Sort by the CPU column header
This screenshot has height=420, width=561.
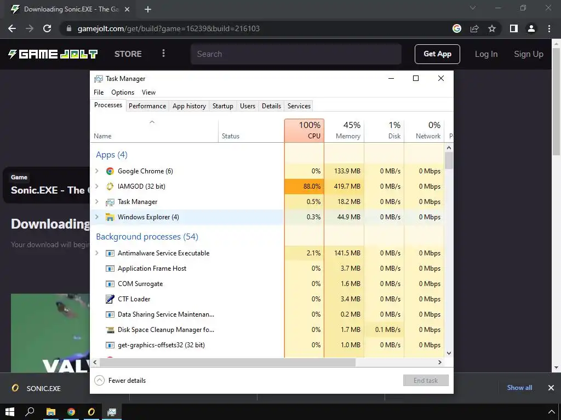305,131
